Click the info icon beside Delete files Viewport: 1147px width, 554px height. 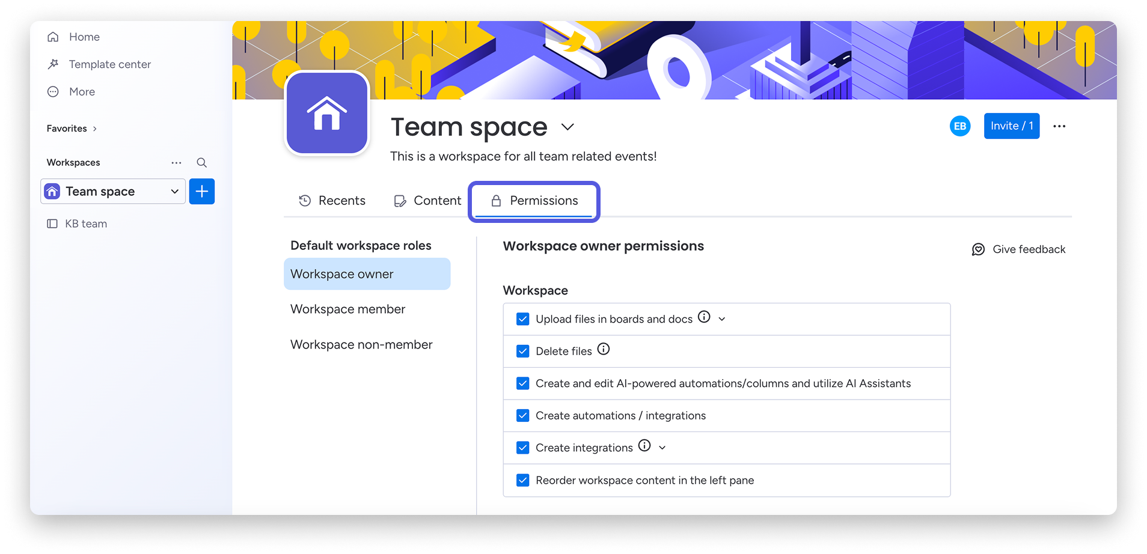click(x=604, y=349)
